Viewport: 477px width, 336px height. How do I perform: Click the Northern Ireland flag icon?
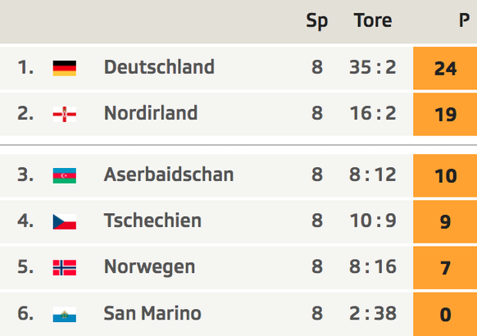pos(65,115)
